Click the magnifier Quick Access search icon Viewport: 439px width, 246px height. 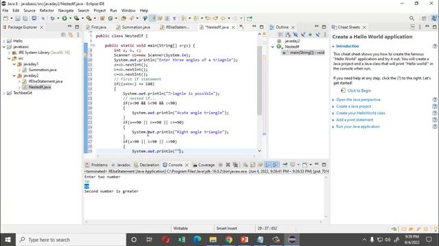pyautogui.click(x=412, y=18)
